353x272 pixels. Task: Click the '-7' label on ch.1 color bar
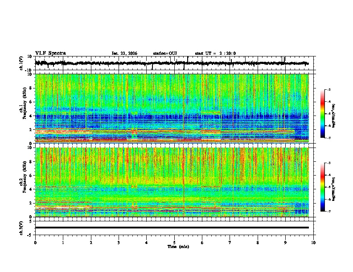click(328, 138)
